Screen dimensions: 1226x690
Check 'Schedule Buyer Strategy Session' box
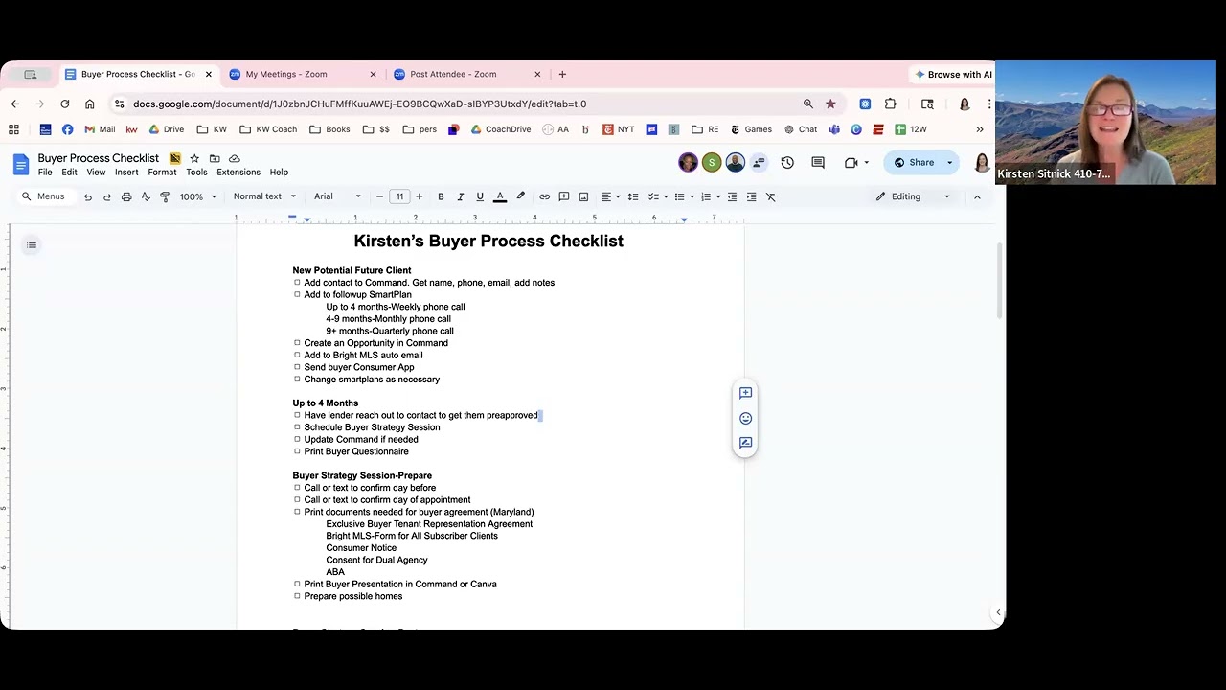[x=297, y=426]
